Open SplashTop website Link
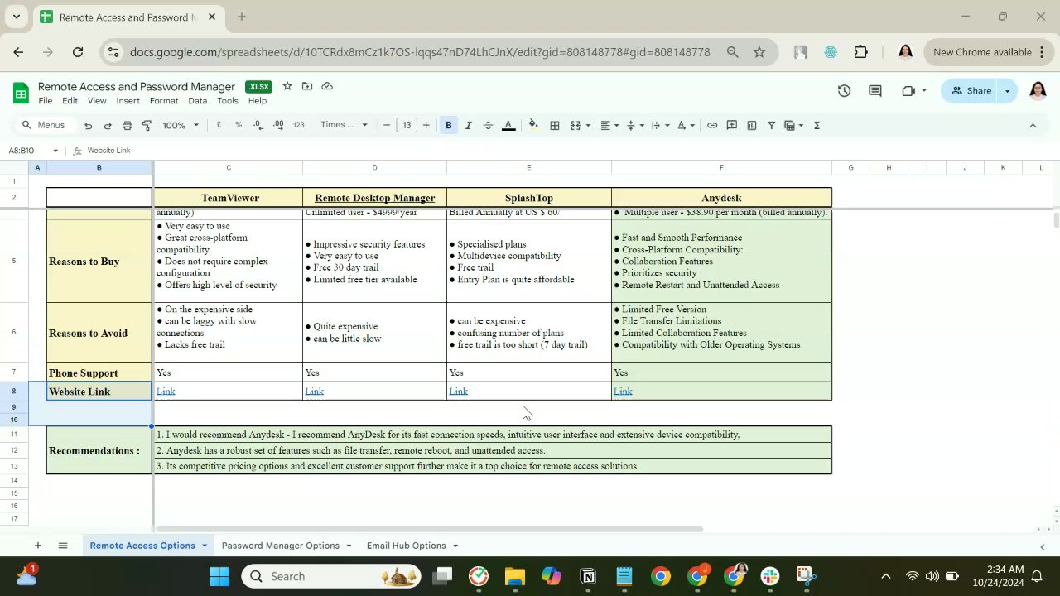Image resolution: width=1060 pixels, height=596 pixels. tap(458, 392)
